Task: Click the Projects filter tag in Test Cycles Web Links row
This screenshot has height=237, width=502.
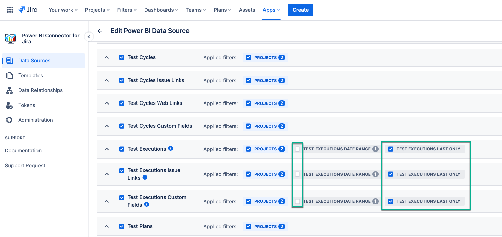Action: [266, 103]
